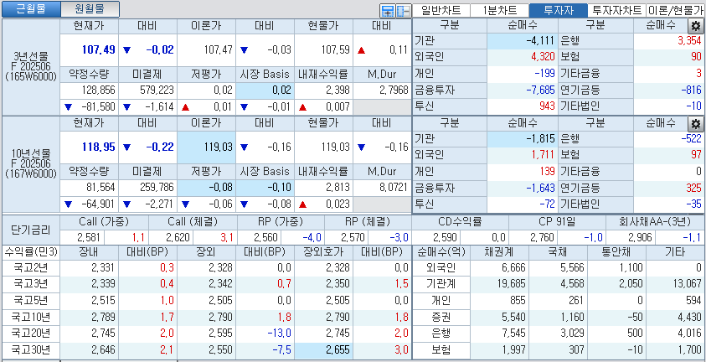Screen dimensions: 706x362
Task: Click RP (체결) rate 2.570
Action: coord(352,238)
